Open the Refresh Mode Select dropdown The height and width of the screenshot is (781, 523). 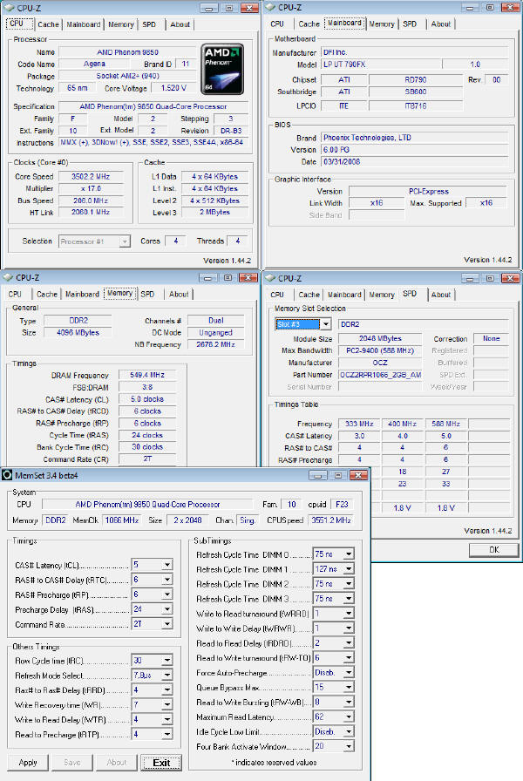click(166, 676)
